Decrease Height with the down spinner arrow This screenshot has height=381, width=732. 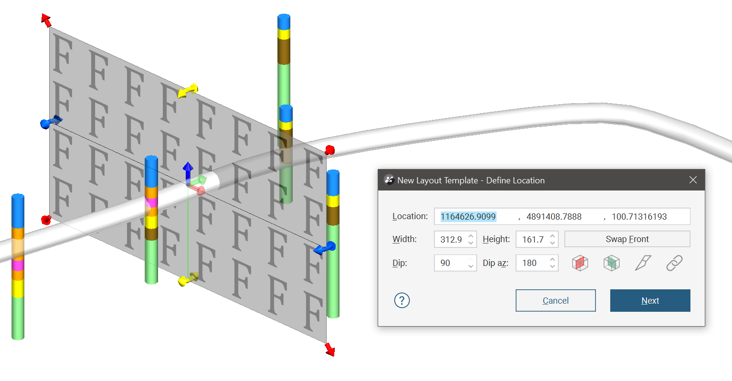coord(552,243)
